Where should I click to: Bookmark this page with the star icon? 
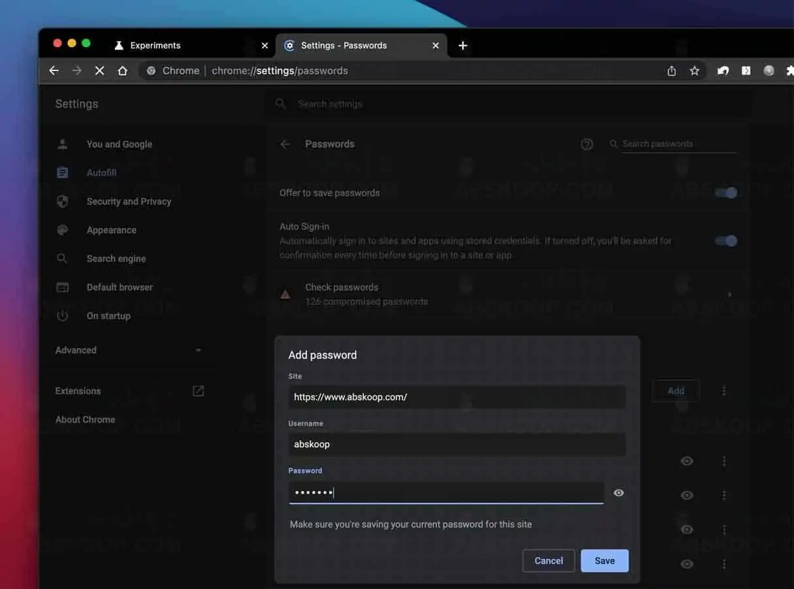694,71
